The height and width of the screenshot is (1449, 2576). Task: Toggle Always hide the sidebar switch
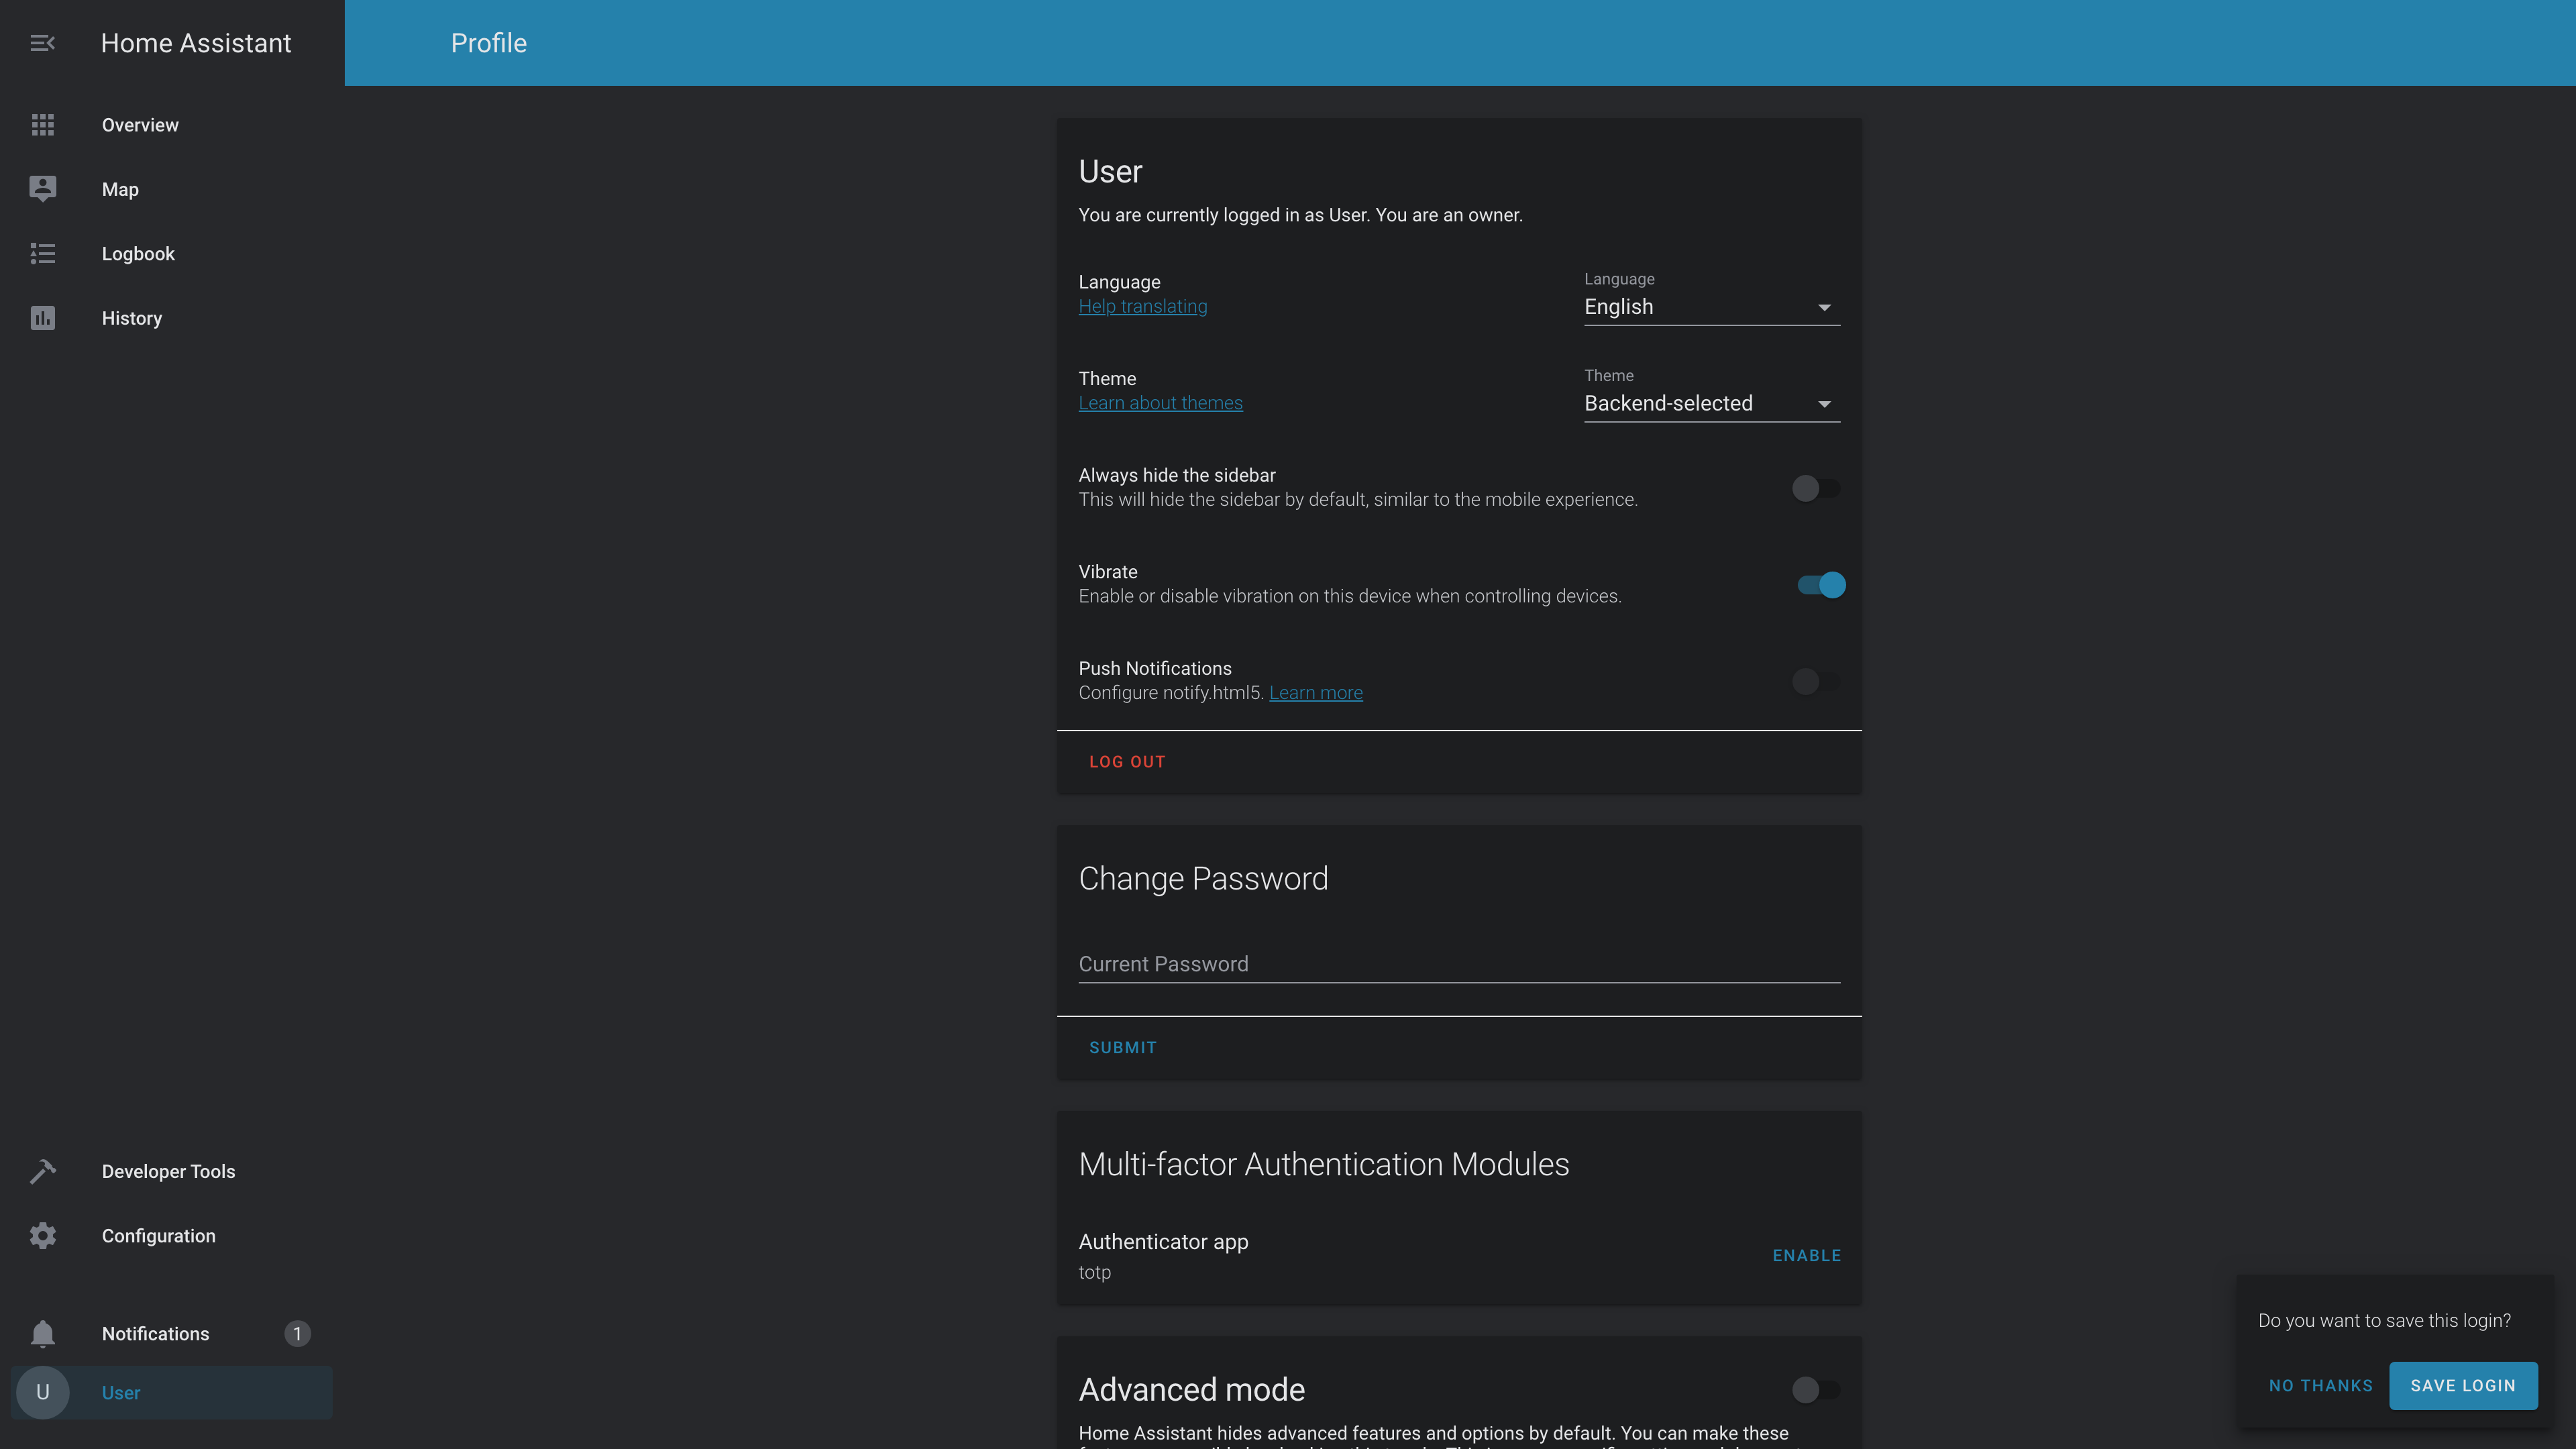pos(1815,488)
